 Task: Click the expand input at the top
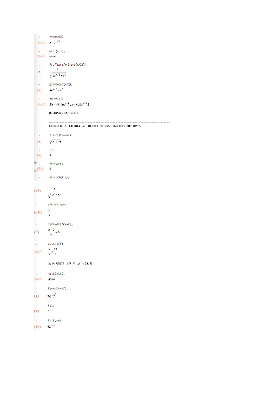pyautogui.click(x=57, y=37)
